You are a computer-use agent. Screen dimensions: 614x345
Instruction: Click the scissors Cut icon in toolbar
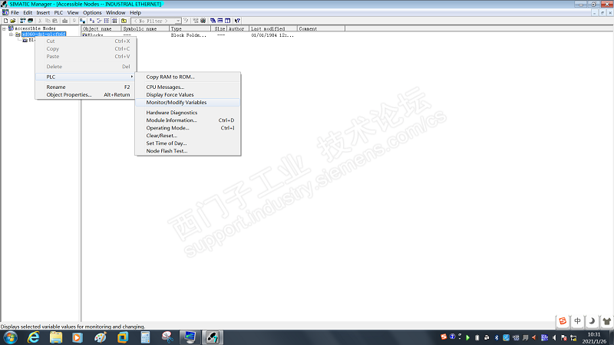[40, 21]
